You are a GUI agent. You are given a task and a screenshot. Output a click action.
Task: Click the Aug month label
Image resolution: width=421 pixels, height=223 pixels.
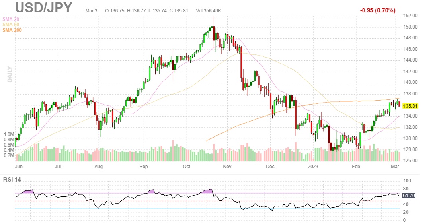coord(99,167)
